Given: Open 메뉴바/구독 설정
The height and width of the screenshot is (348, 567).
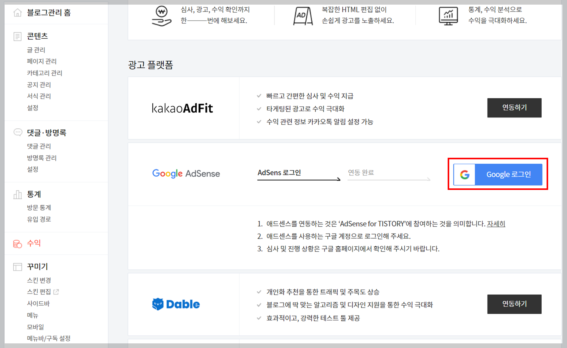Looking at the screenshot, I should (x=49, y=338).
